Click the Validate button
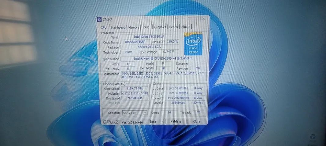This screenshot has height=146, width=326. pos(176,121)
